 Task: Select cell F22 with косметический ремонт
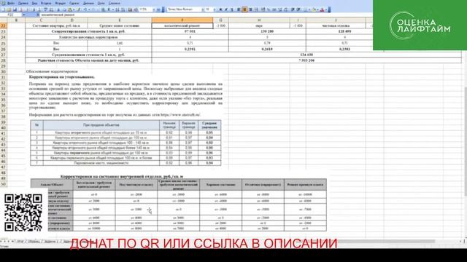(x=182, y=26)
